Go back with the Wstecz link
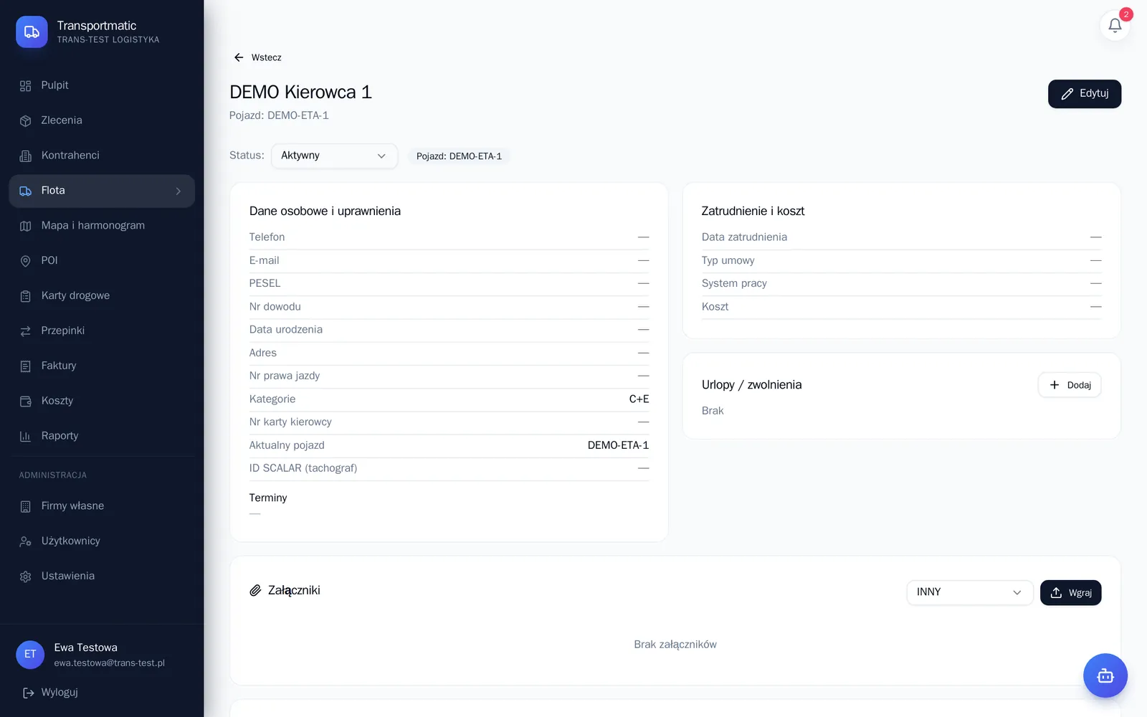Image resolution: width=1147 pixels, height=717 pixels. pyautogui.click(x=257, y=57)
